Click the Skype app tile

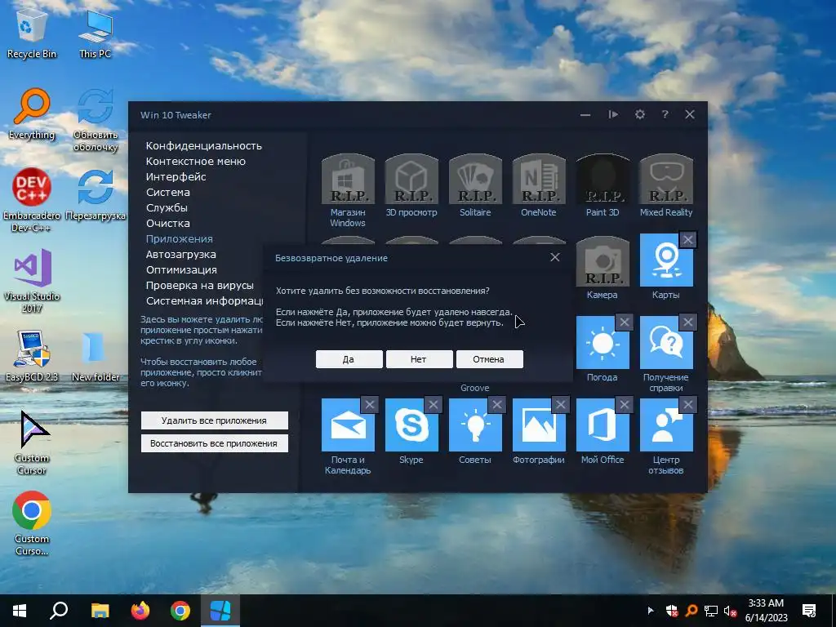coord(411,425)
